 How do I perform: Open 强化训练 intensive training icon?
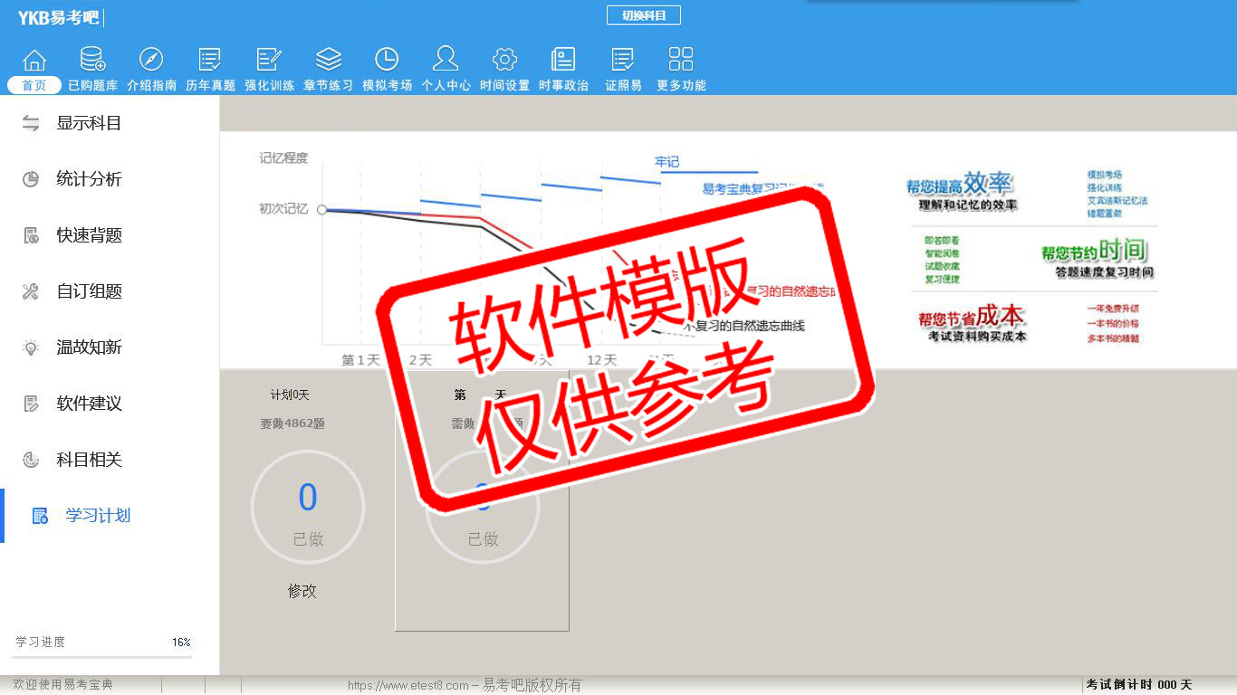point(269,61)
